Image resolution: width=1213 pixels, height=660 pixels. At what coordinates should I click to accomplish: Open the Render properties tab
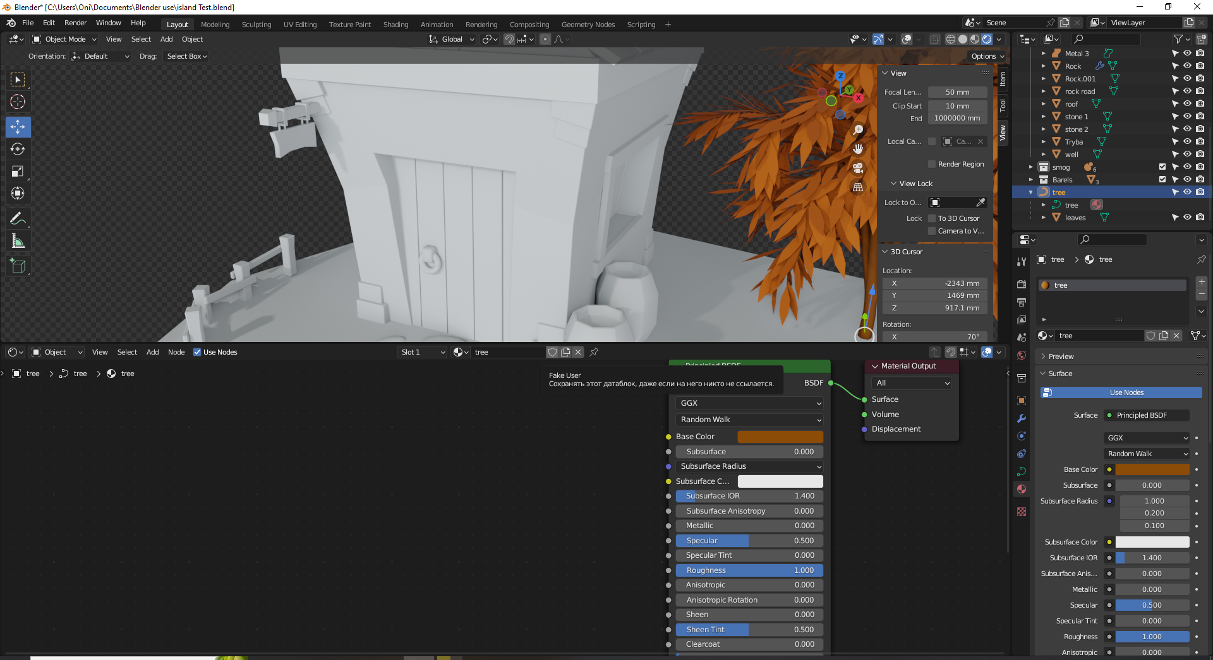[x=1021, y=285]
